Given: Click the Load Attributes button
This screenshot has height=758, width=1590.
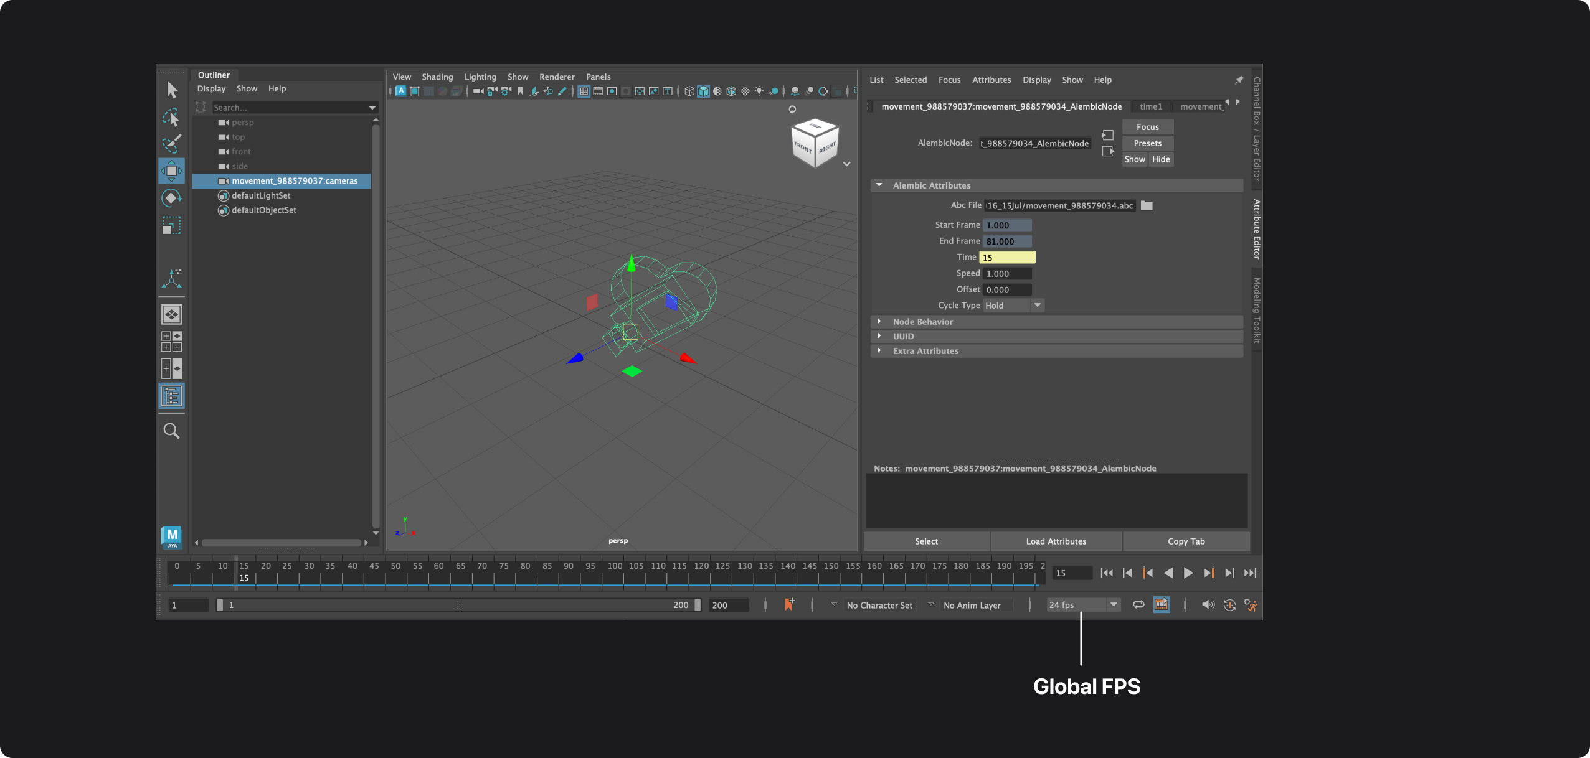Looking at the screenshot, I should [1056, 541].
